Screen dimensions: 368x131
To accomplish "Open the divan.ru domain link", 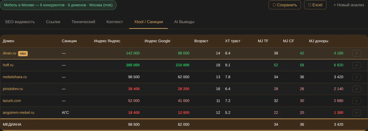I will point(9,53).
